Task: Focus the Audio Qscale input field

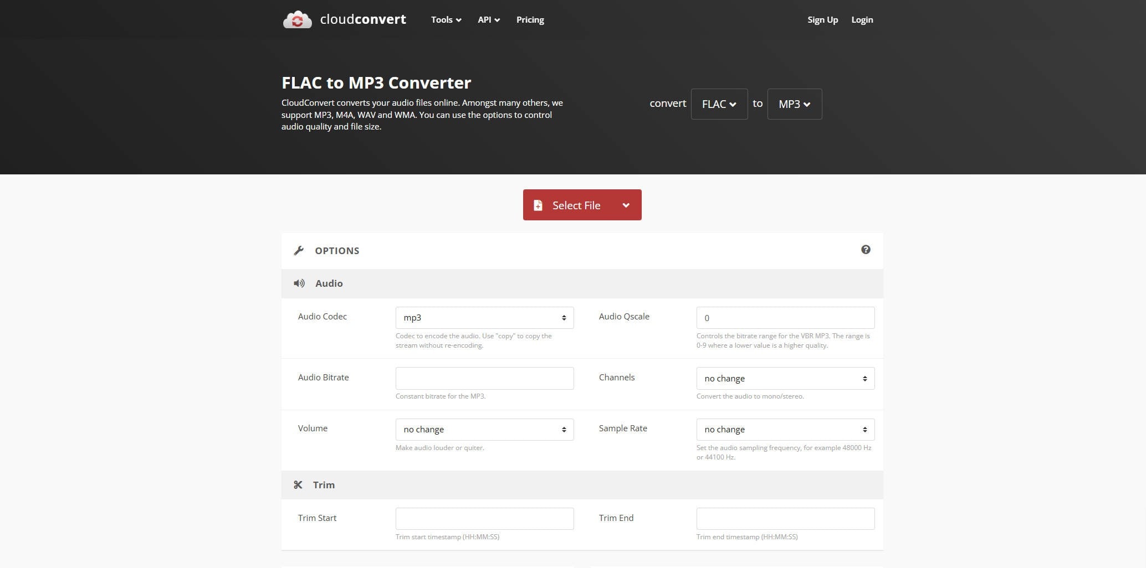Action: coord(785,318)
